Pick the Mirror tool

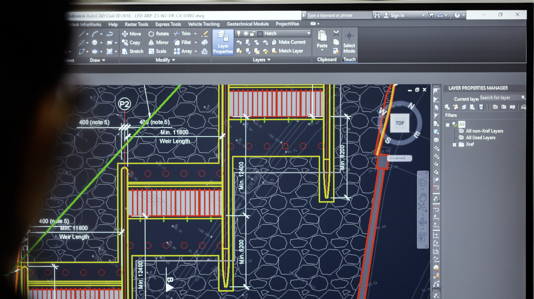(x=159, y=43)
